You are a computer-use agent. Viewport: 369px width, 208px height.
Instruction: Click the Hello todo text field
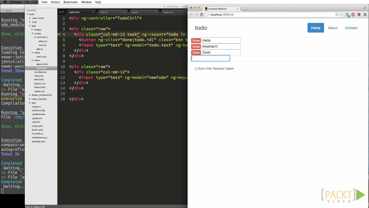221,40
